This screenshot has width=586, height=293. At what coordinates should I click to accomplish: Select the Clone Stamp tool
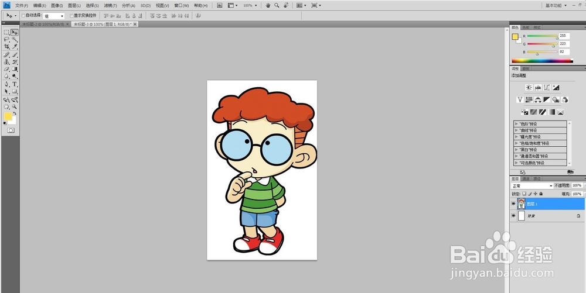coord(6,62)
